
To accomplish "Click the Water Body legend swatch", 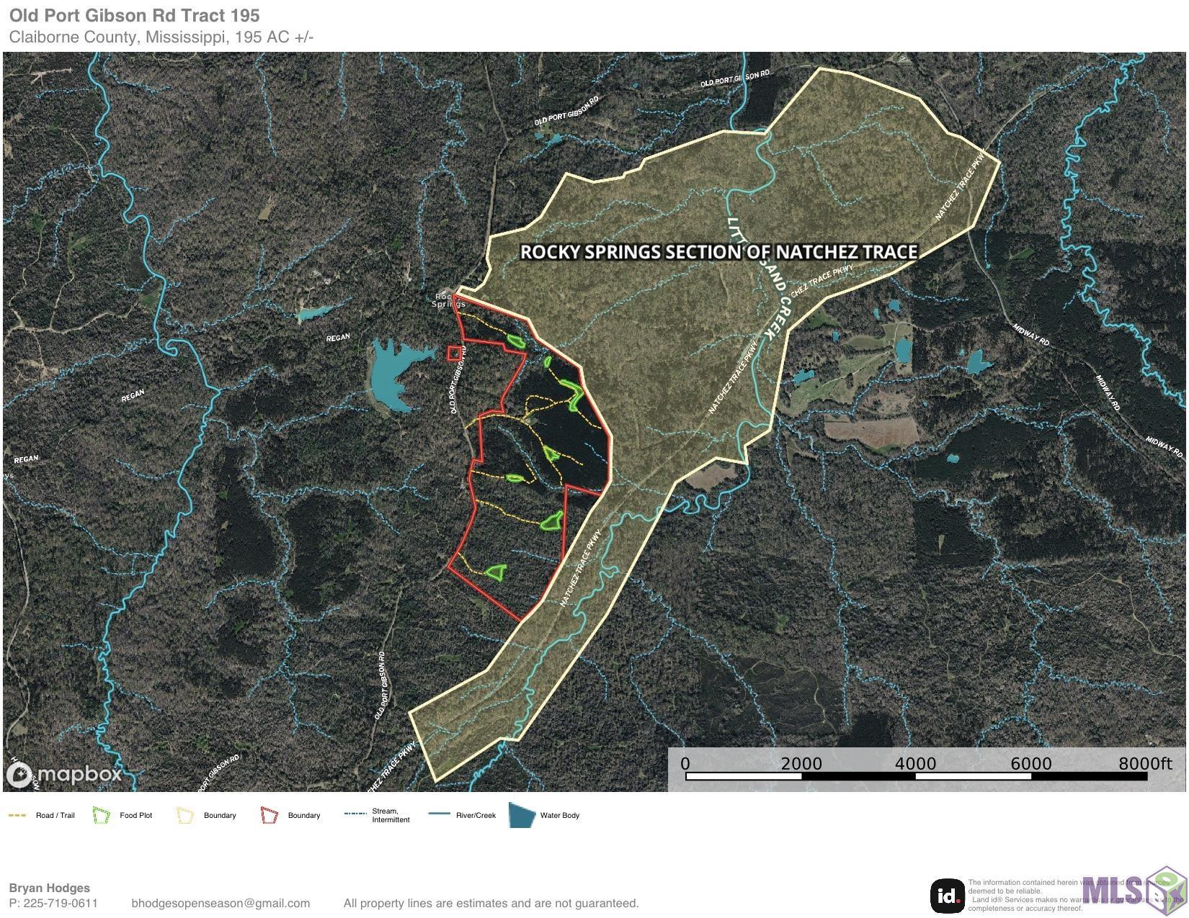I will 522,816.
